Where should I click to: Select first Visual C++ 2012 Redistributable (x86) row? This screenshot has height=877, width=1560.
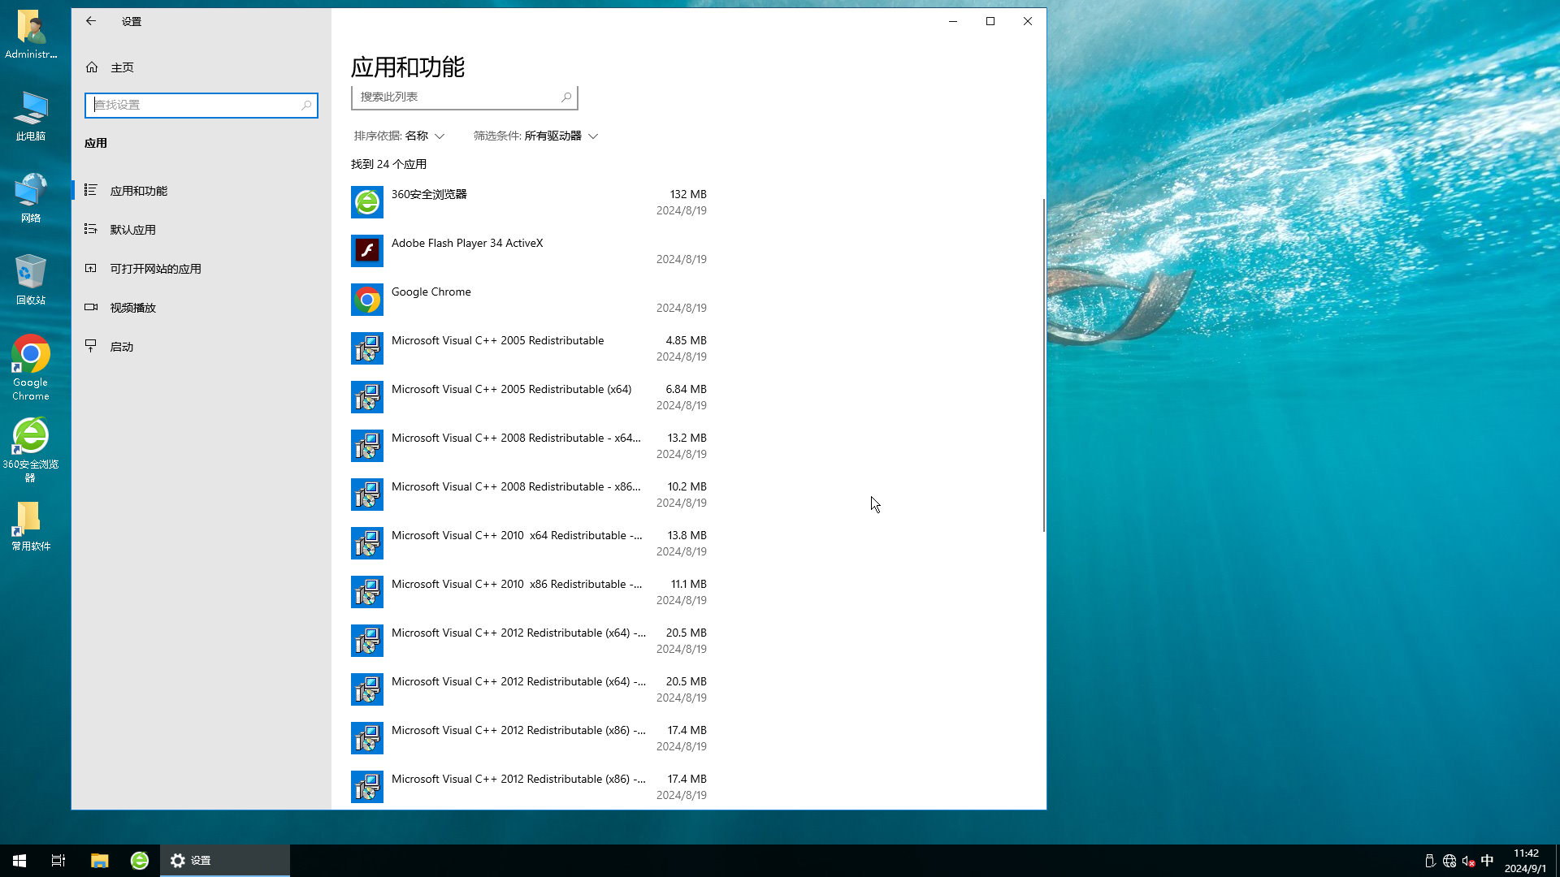(x=529, y=738)
